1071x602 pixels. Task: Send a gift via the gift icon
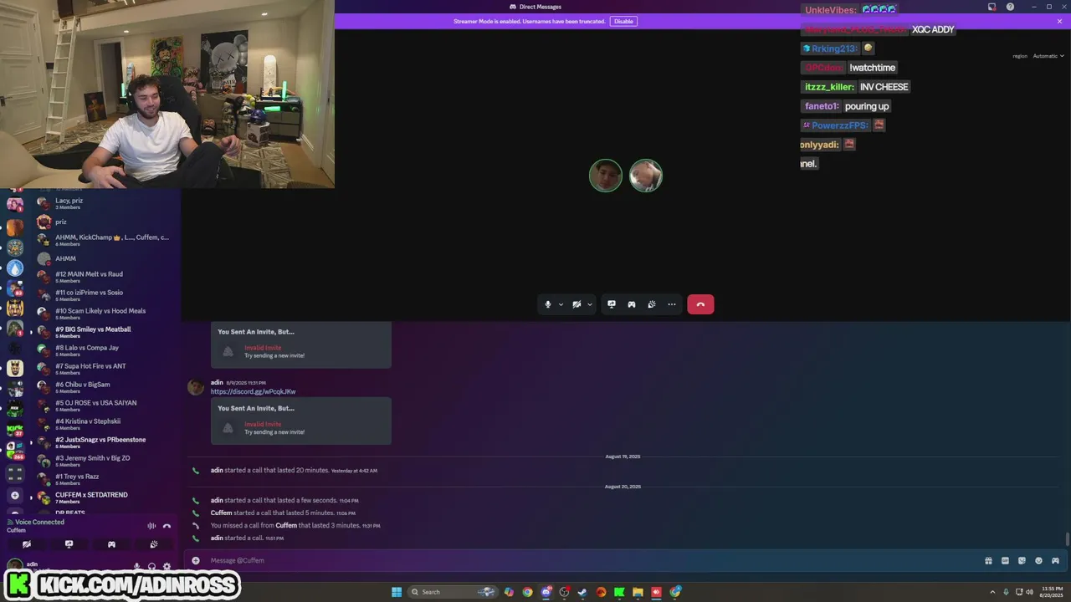pyautogui.click(x=988, y=560)
